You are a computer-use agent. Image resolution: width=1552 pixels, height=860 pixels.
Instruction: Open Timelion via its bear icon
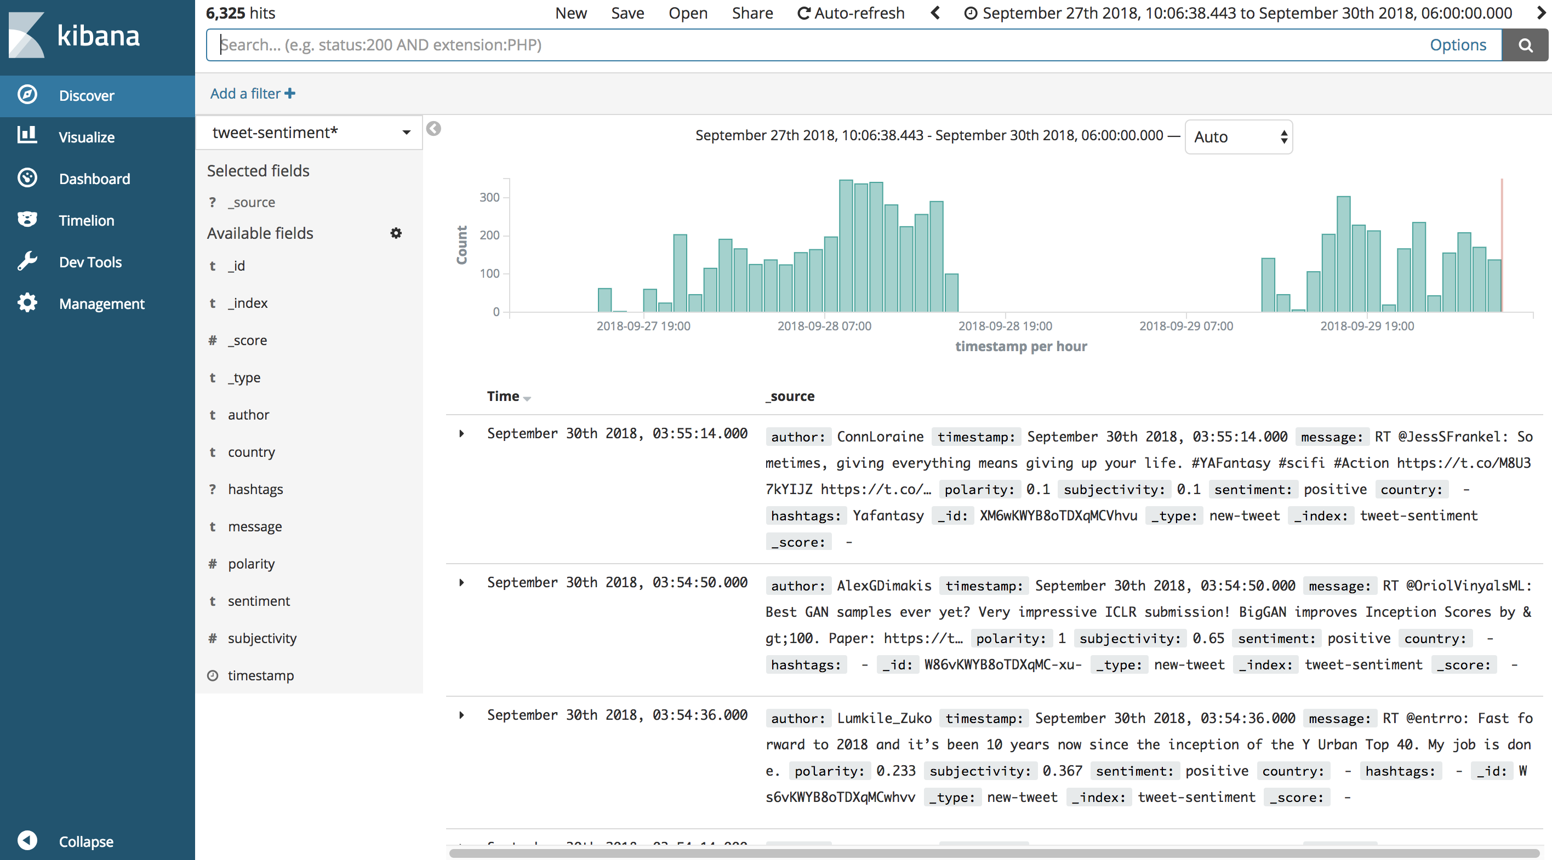pos(27,220)
